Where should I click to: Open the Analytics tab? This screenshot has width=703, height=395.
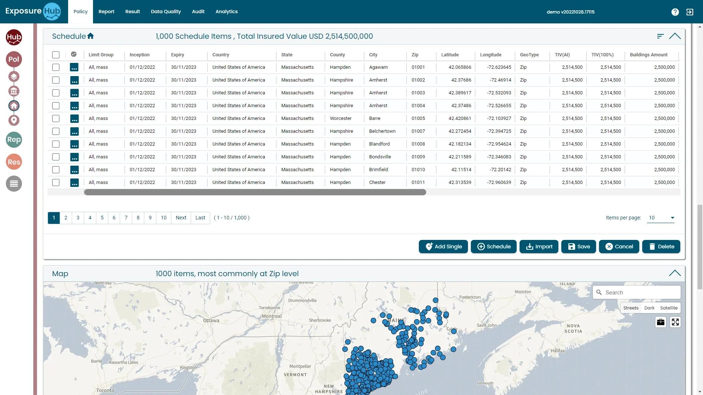[227, 12]
